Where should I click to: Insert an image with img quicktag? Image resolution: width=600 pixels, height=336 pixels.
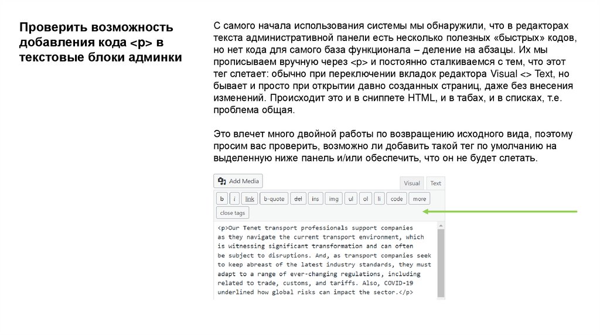333,199
